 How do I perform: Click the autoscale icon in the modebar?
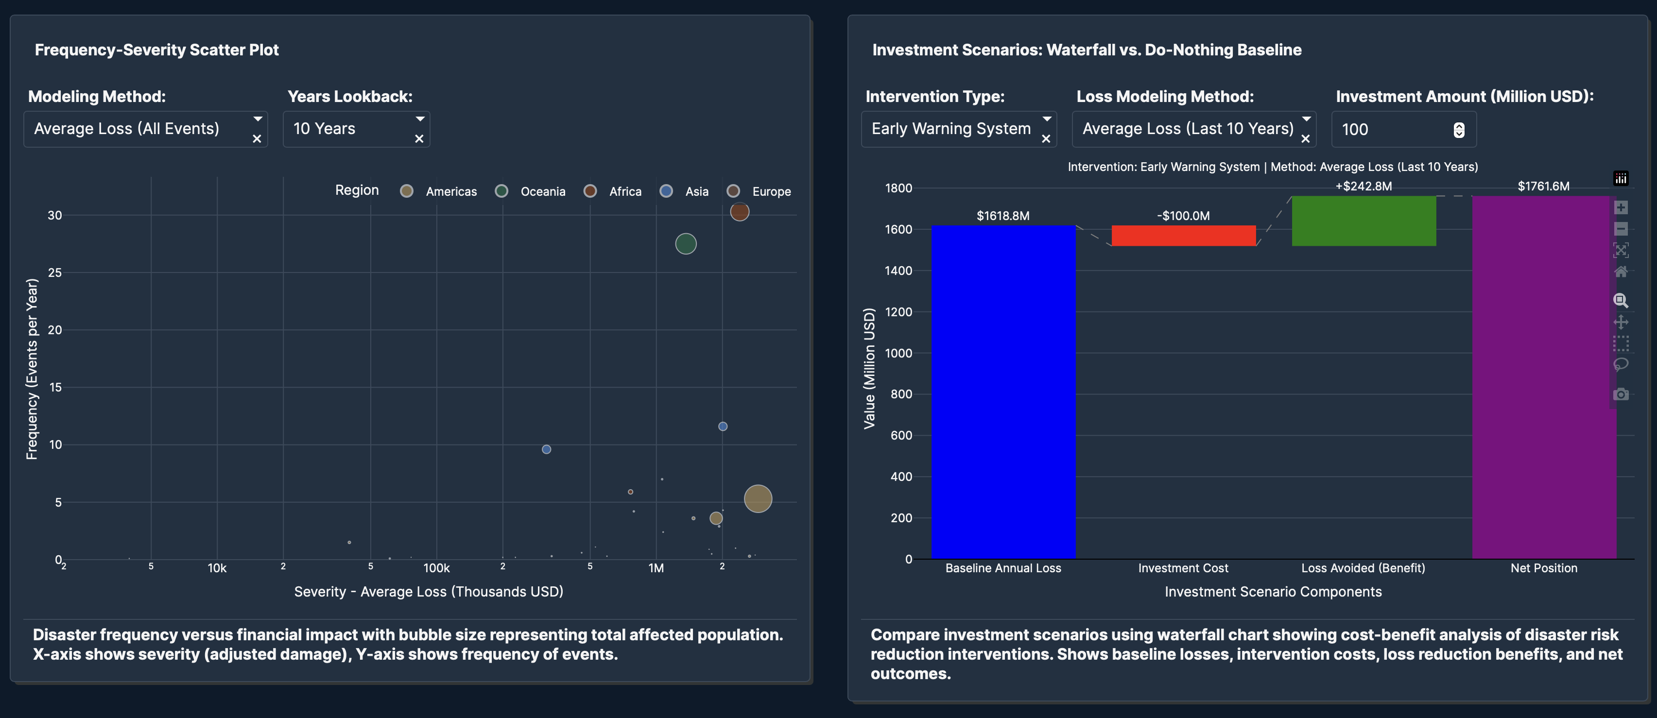pos(1621,250)
